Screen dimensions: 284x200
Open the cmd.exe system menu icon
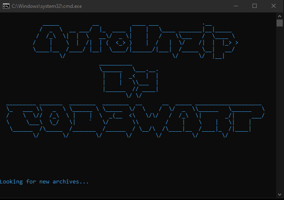(6, 6)
